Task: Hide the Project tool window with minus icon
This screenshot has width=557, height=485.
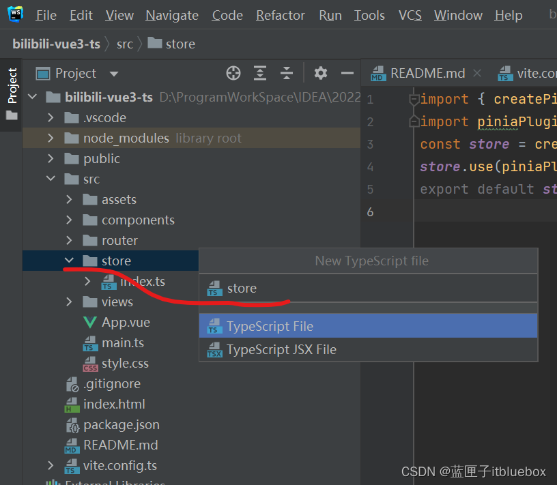Action: click(x=347, y=74)
